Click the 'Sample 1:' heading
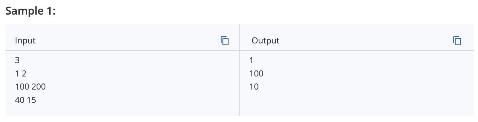 click(30, 11)
